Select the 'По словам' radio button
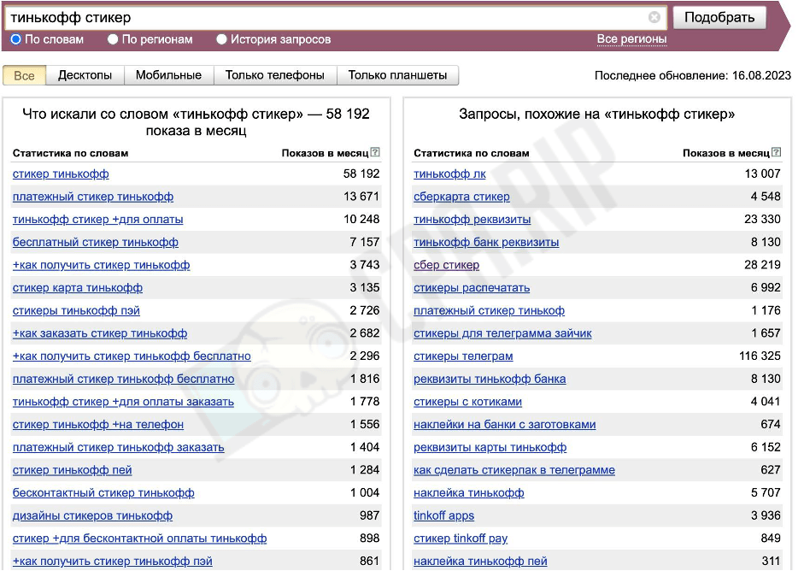Viewport: 804px width, 571px height. click(16, 39)
